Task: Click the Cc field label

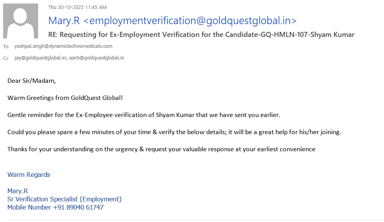Action: click(6, 58)
